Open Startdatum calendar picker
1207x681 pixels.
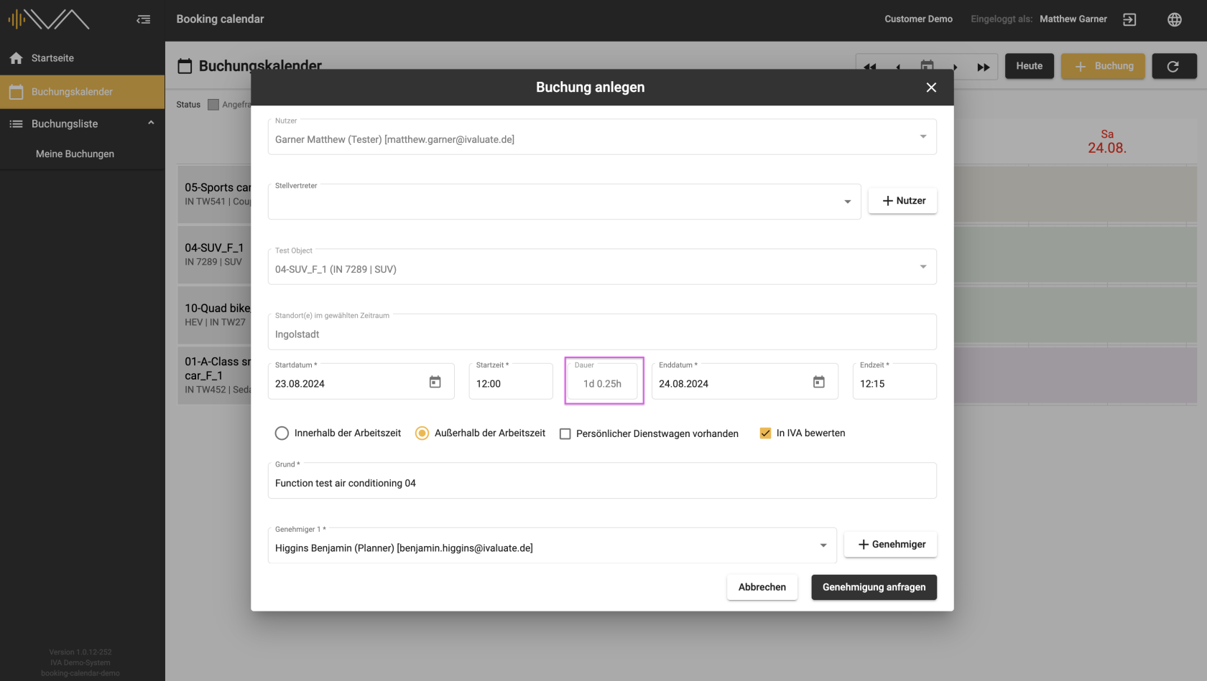coord(435,382)
